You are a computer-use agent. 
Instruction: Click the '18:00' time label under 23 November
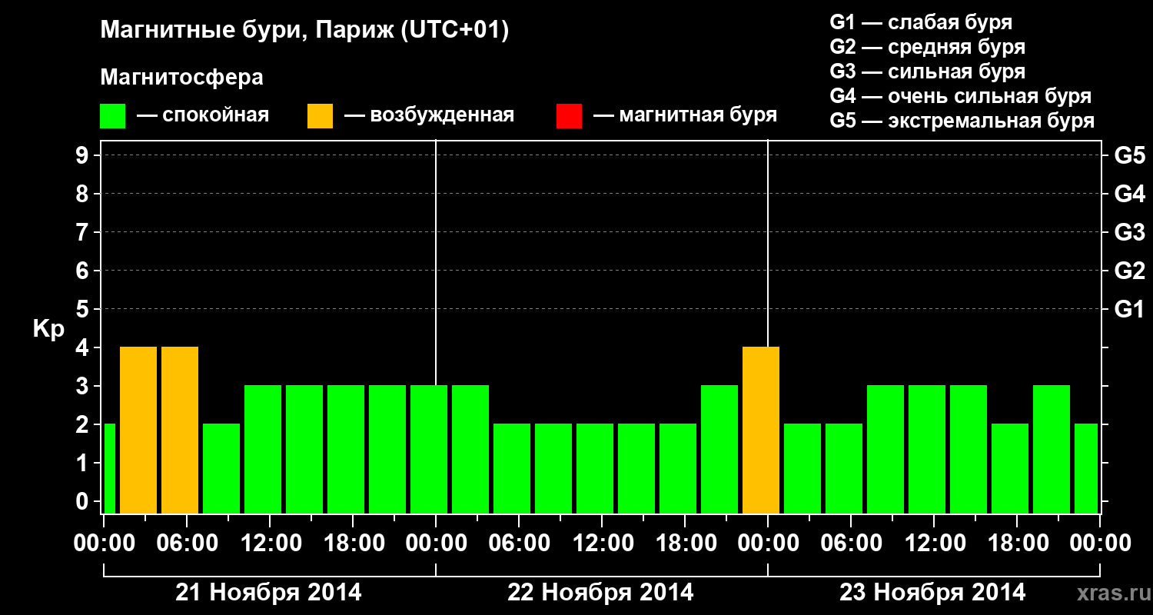point(1017,544)
